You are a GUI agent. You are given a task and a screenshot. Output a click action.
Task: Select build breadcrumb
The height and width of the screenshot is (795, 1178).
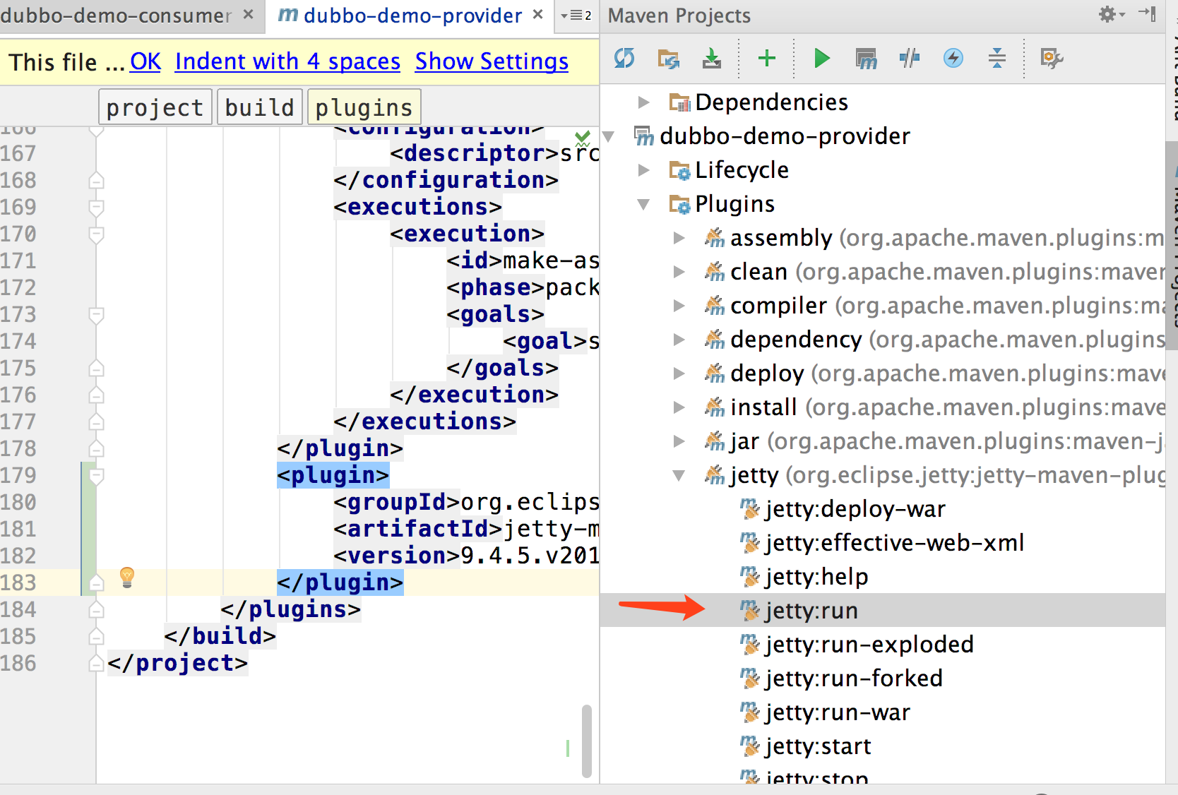[259, 107]
